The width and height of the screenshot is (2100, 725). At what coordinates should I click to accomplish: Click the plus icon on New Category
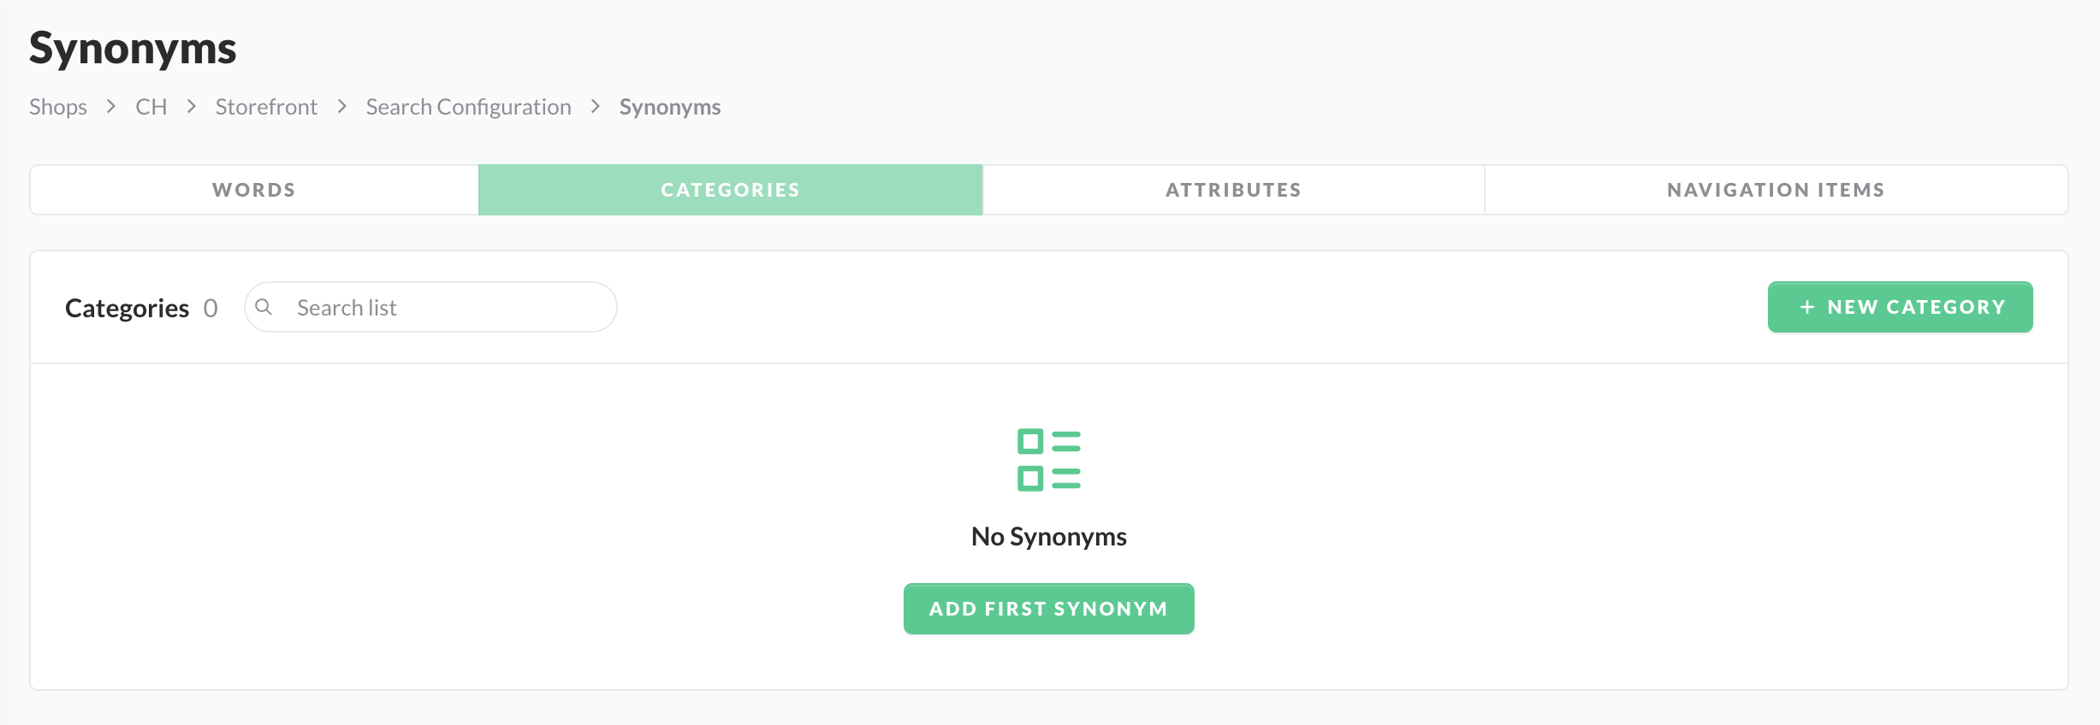[1806, 307]
